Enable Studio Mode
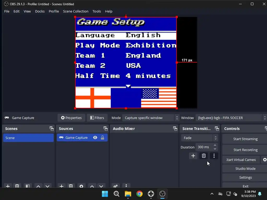Viewport: 267px width, 200px height. 245,168
